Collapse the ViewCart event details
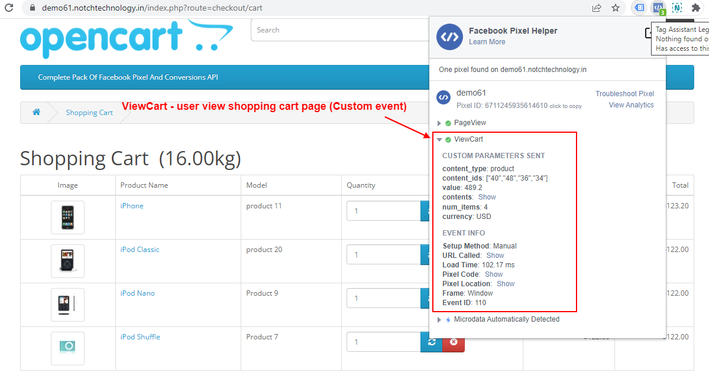709x373 pixels. tap(439, 140)
